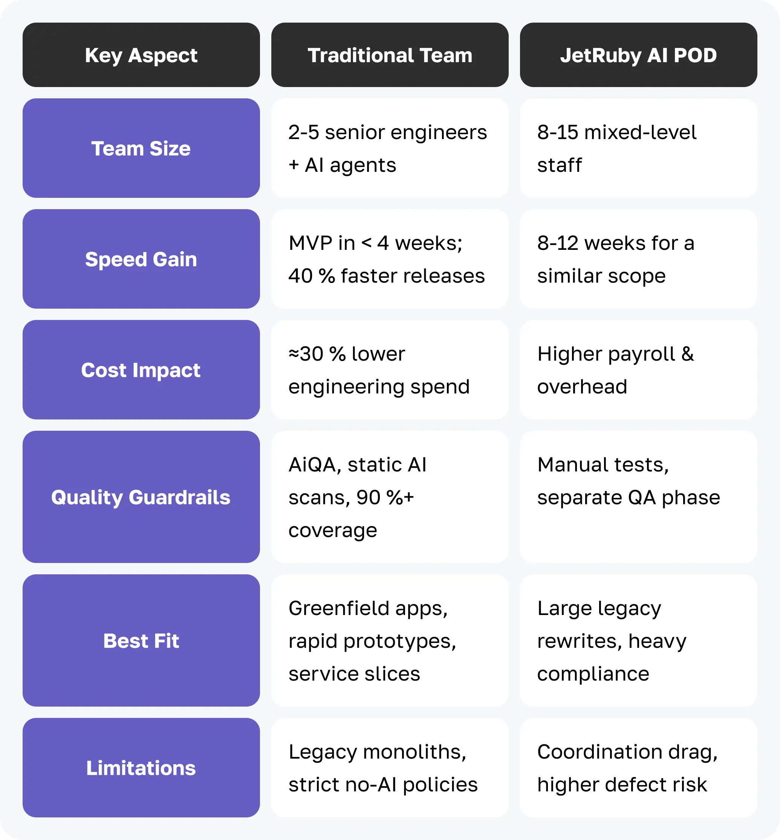780x840 pixels.
Task: Select the "Higher payroll & overhead" cell
Action: click(638, 370)
